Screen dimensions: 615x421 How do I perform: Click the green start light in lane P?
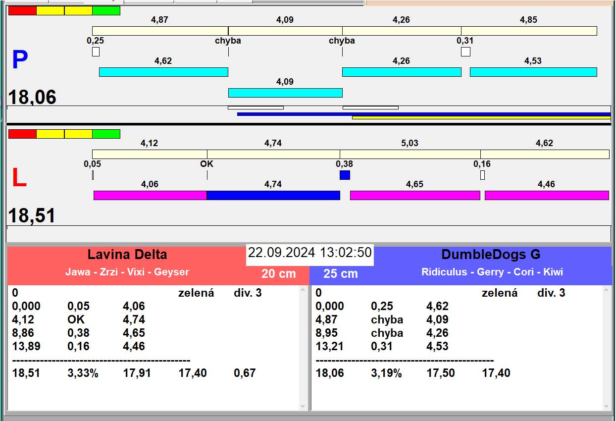point(106,10)
